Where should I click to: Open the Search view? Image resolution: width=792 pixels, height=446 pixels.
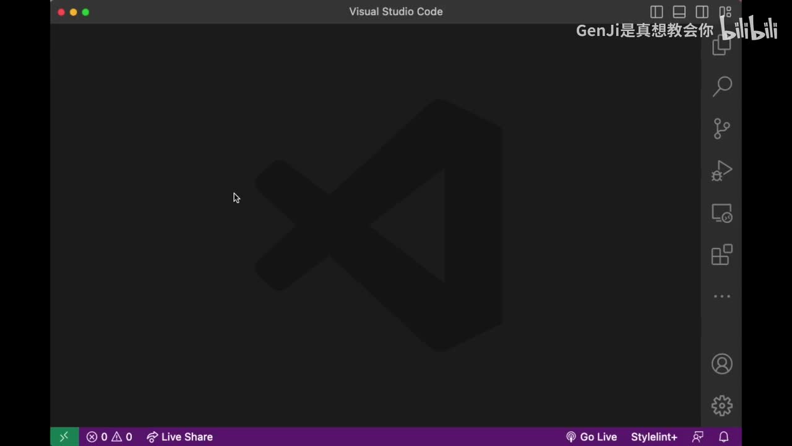coord(721,86)
